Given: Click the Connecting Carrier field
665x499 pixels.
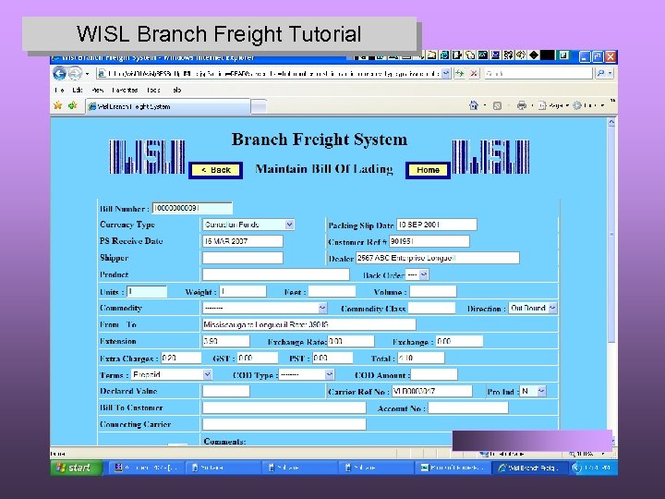Looking at the screenshot, I should click(x=284, y=424).
